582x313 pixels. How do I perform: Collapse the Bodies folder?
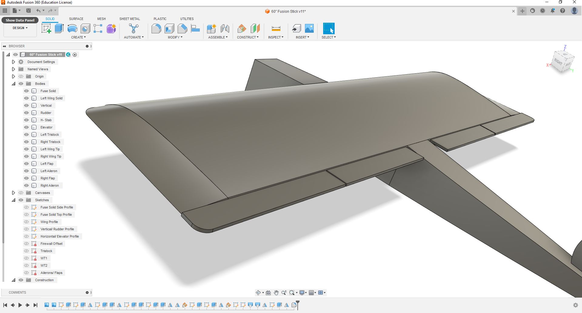click(x=13, y=84)
